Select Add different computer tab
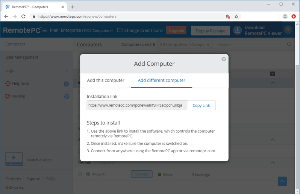300x194 pixels. [162, 80]
